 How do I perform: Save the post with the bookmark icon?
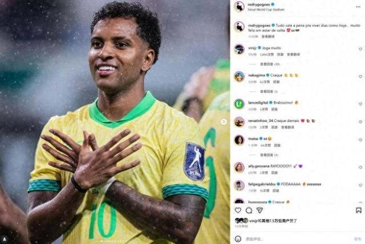pyautogui.click(x=359, y=210)
